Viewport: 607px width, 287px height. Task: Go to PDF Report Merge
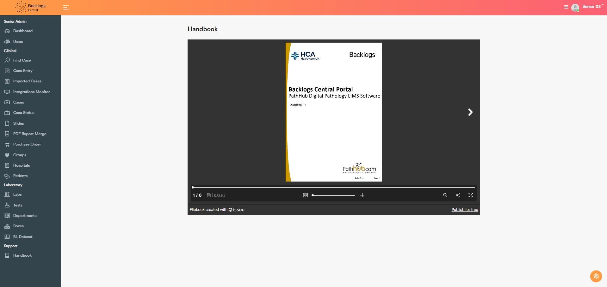(30, 134)
